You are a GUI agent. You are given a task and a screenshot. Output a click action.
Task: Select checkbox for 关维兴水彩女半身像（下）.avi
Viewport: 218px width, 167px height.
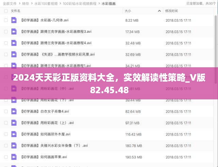tap(6, 146)
